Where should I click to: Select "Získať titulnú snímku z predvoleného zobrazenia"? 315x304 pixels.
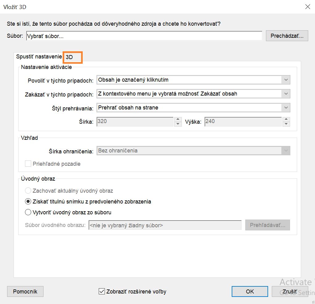(x=28, y=202)
